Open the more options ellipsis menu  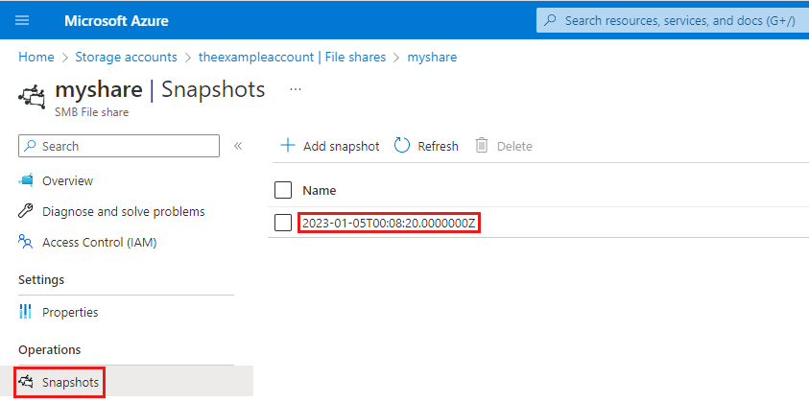pos(296,89)
